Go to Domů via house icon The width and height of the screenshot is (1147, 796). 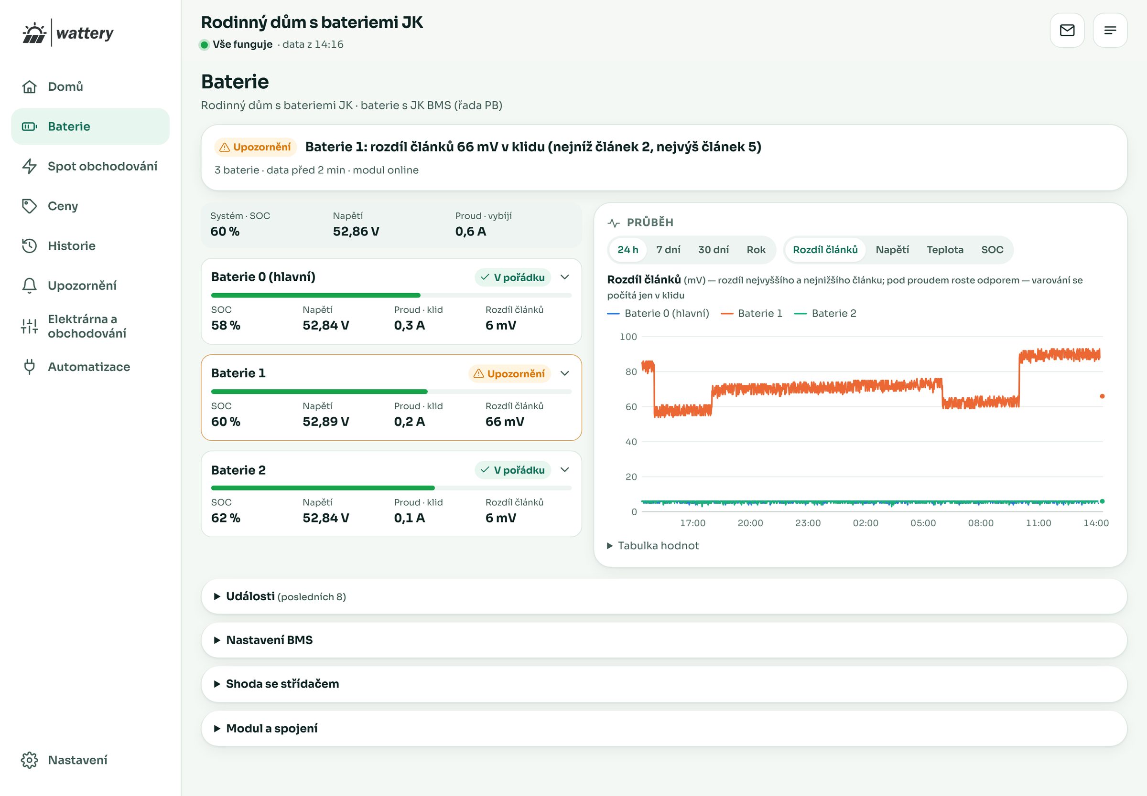tap(30, 87)
